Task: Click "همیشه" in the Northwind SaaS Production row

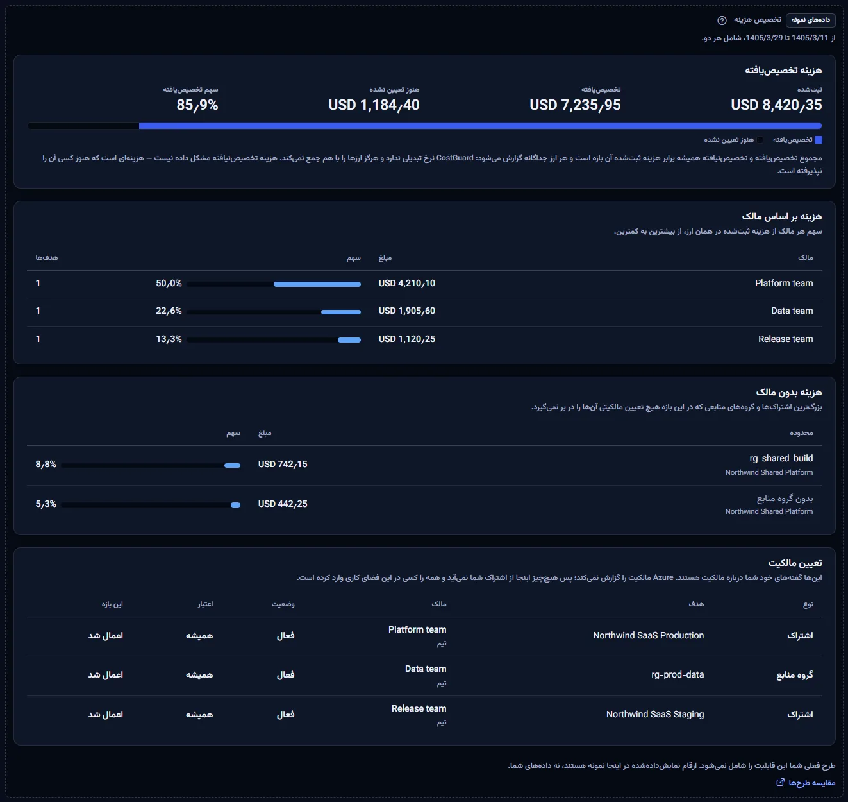Action: pyautogui.click(x=199, y=635)
